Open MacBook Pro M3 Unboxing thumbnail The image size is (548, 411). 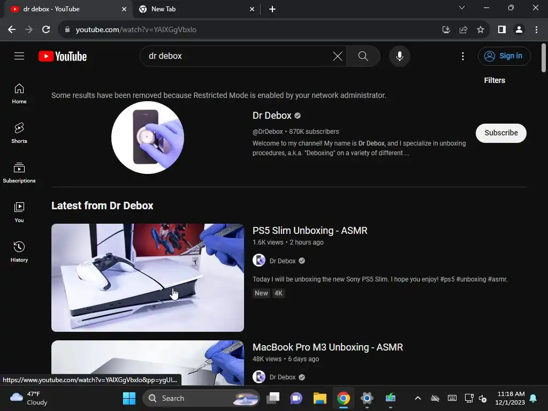148,363
